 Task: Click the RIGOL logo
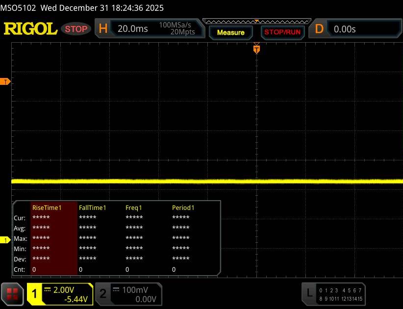[x=30, y=29]
